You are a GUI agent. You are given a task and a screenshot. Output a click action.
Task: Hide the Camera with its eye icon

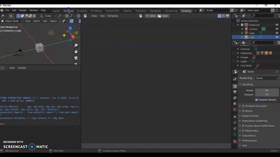point(277,29)
